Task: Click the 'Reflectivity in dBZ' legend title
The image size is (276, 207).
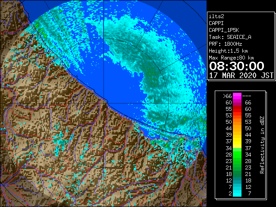Action: pos(262,145)
